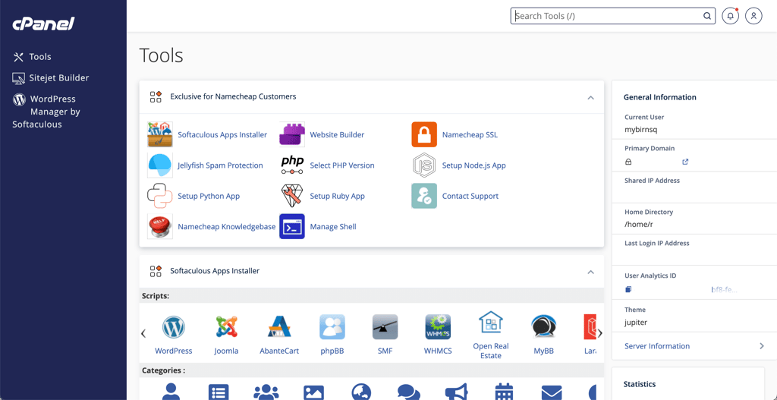The image size is (777, 400).
Task: Expand the Server Information chevron
Action: click(762, 346)
